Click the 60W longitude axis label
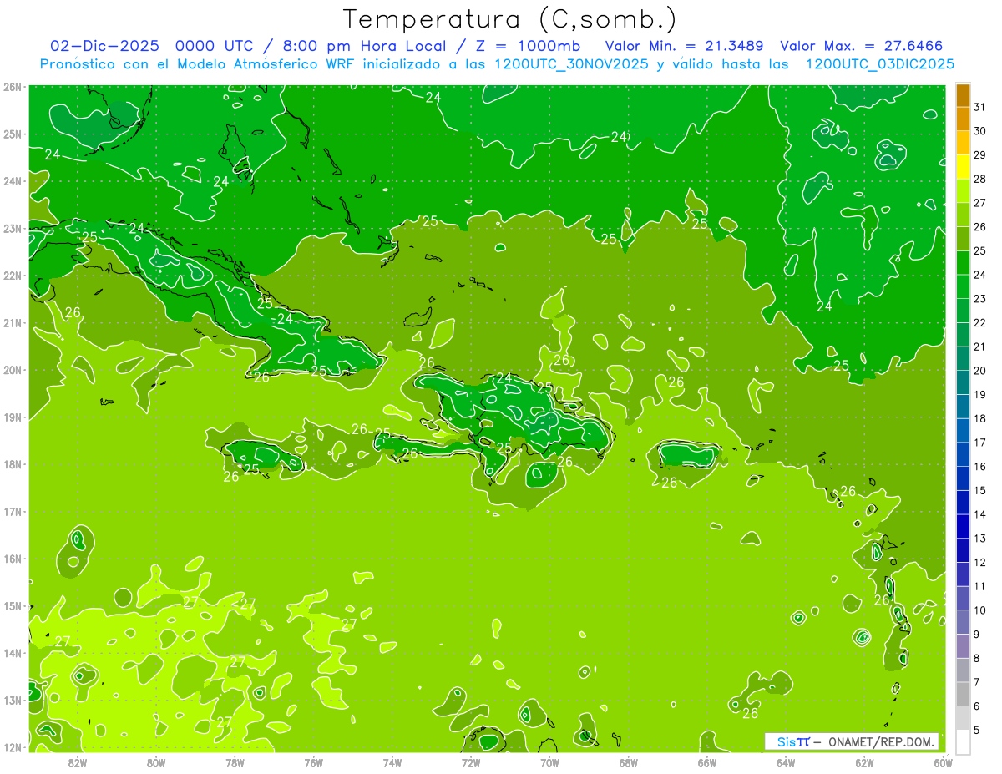1002x774 pixels. pyautogui.click(x=943, y=761)
